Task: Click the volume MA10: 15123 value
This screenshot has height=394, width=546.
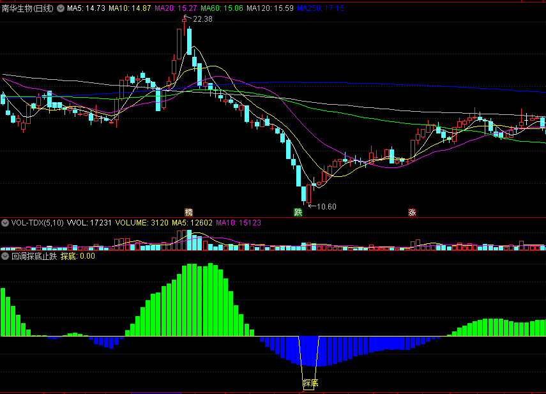Action: coord(239,223)
